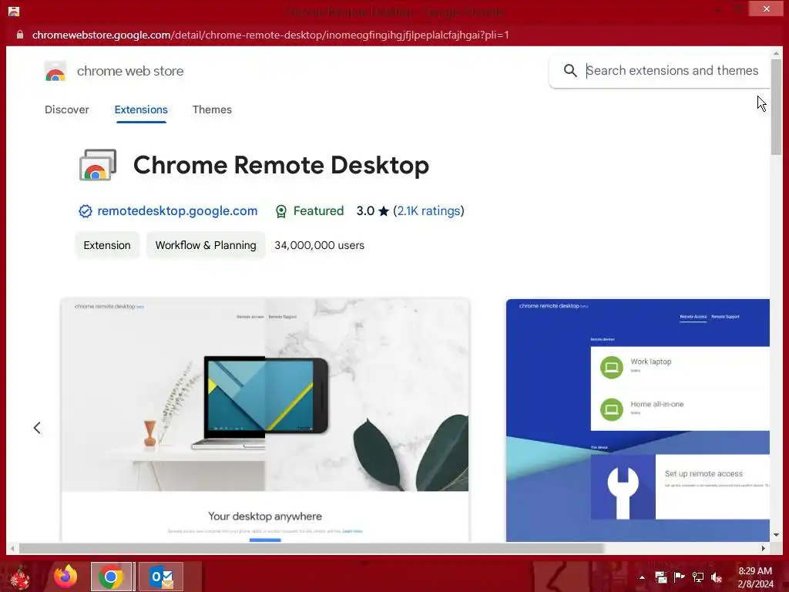Open Outlook from the taskbar
Viewport: 789px width, 592px height.
[x=161, y=577]
